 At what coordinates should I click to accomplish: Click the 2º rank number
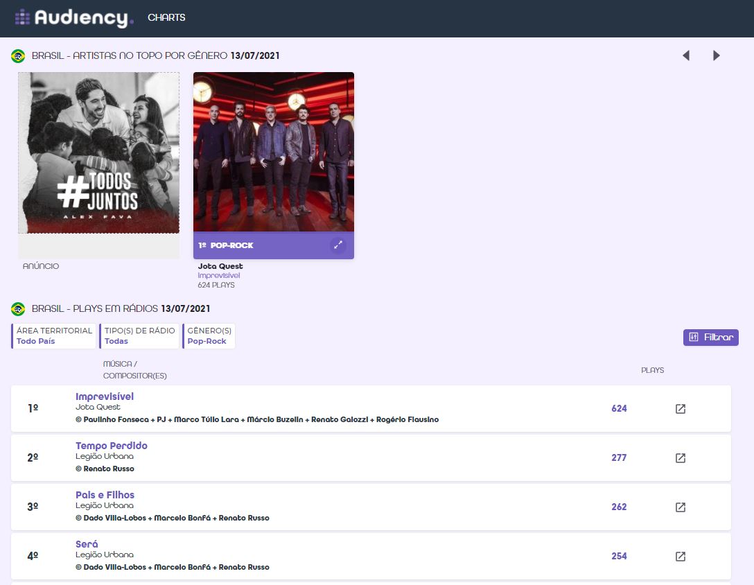(33, 457)
